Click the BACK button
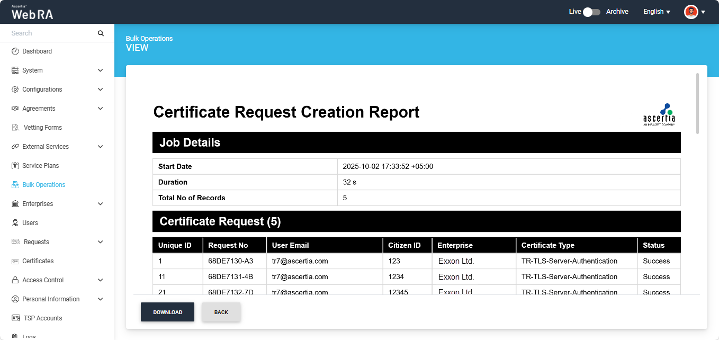Screen dimensions: 719x340 pyautogui.click(x=221, y=312)
